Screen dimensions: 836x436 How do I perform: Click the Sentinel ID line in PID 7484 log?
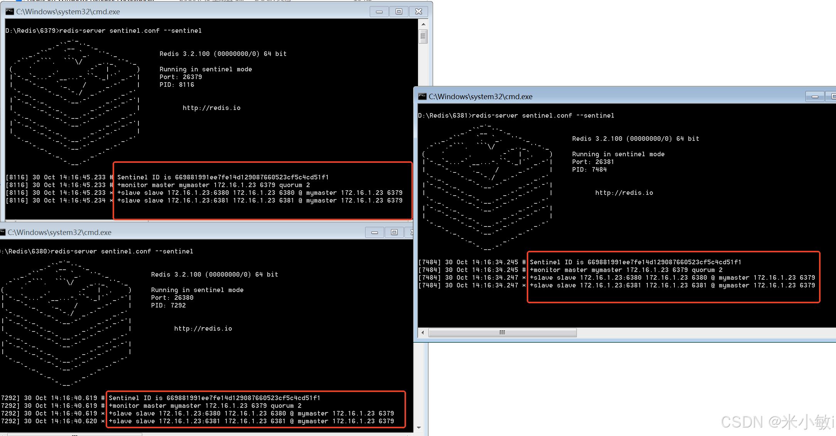pos(635,262)
